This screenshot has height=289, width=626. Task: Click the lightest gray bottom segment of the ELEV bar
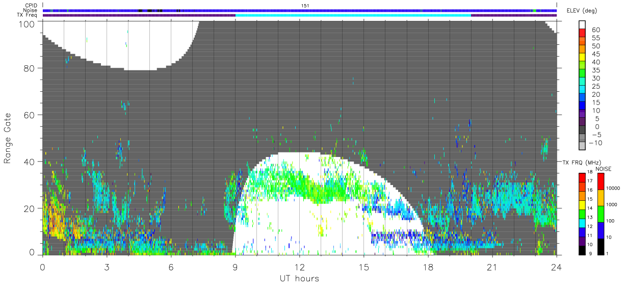tap(582, 146)
